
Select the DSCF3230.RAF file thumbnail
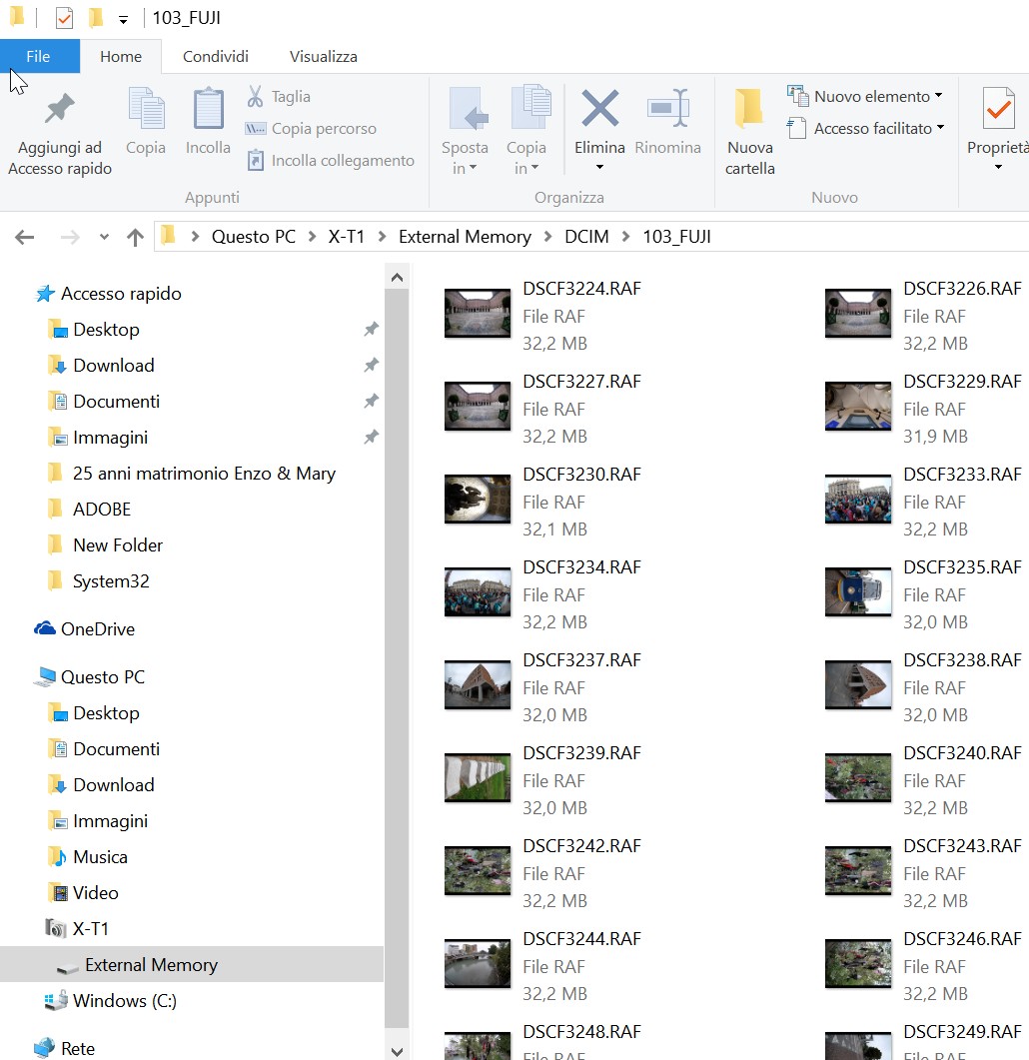(x=478, y=500)
